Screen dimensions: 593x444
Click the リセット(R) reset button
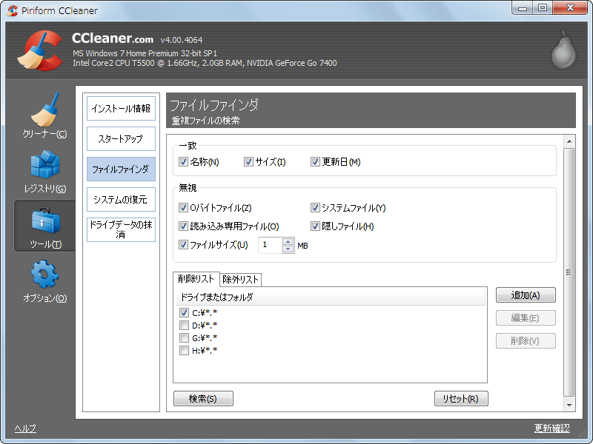pyautogui.click(x=461, y=399)
